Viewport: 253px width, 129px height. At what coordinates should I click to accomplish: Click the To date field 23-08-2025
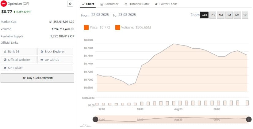coord(127,15)
